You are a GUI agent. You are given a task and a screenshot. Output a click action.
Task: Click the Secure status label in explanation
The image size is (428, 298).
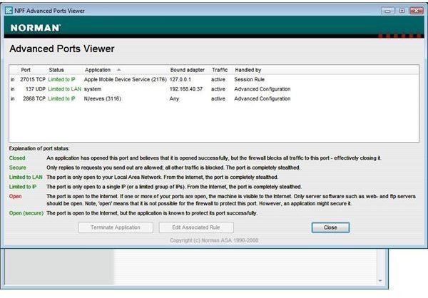(x=17, y=168)
